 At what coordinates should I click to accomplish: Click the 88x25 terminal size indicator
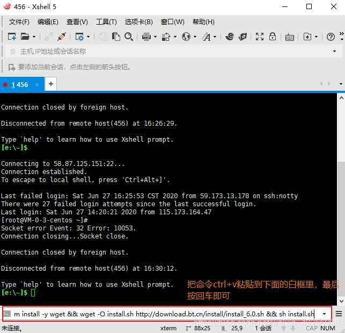202,328
